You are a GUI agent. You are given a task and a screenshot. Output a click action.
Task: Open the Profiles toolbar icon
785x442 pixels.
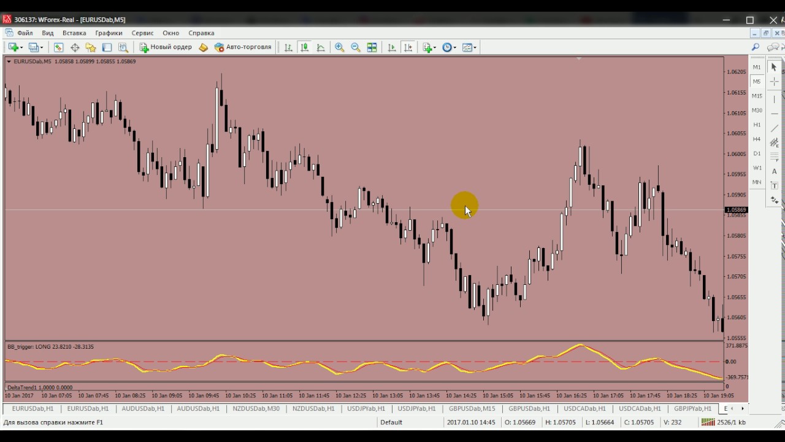click(34, 47)
